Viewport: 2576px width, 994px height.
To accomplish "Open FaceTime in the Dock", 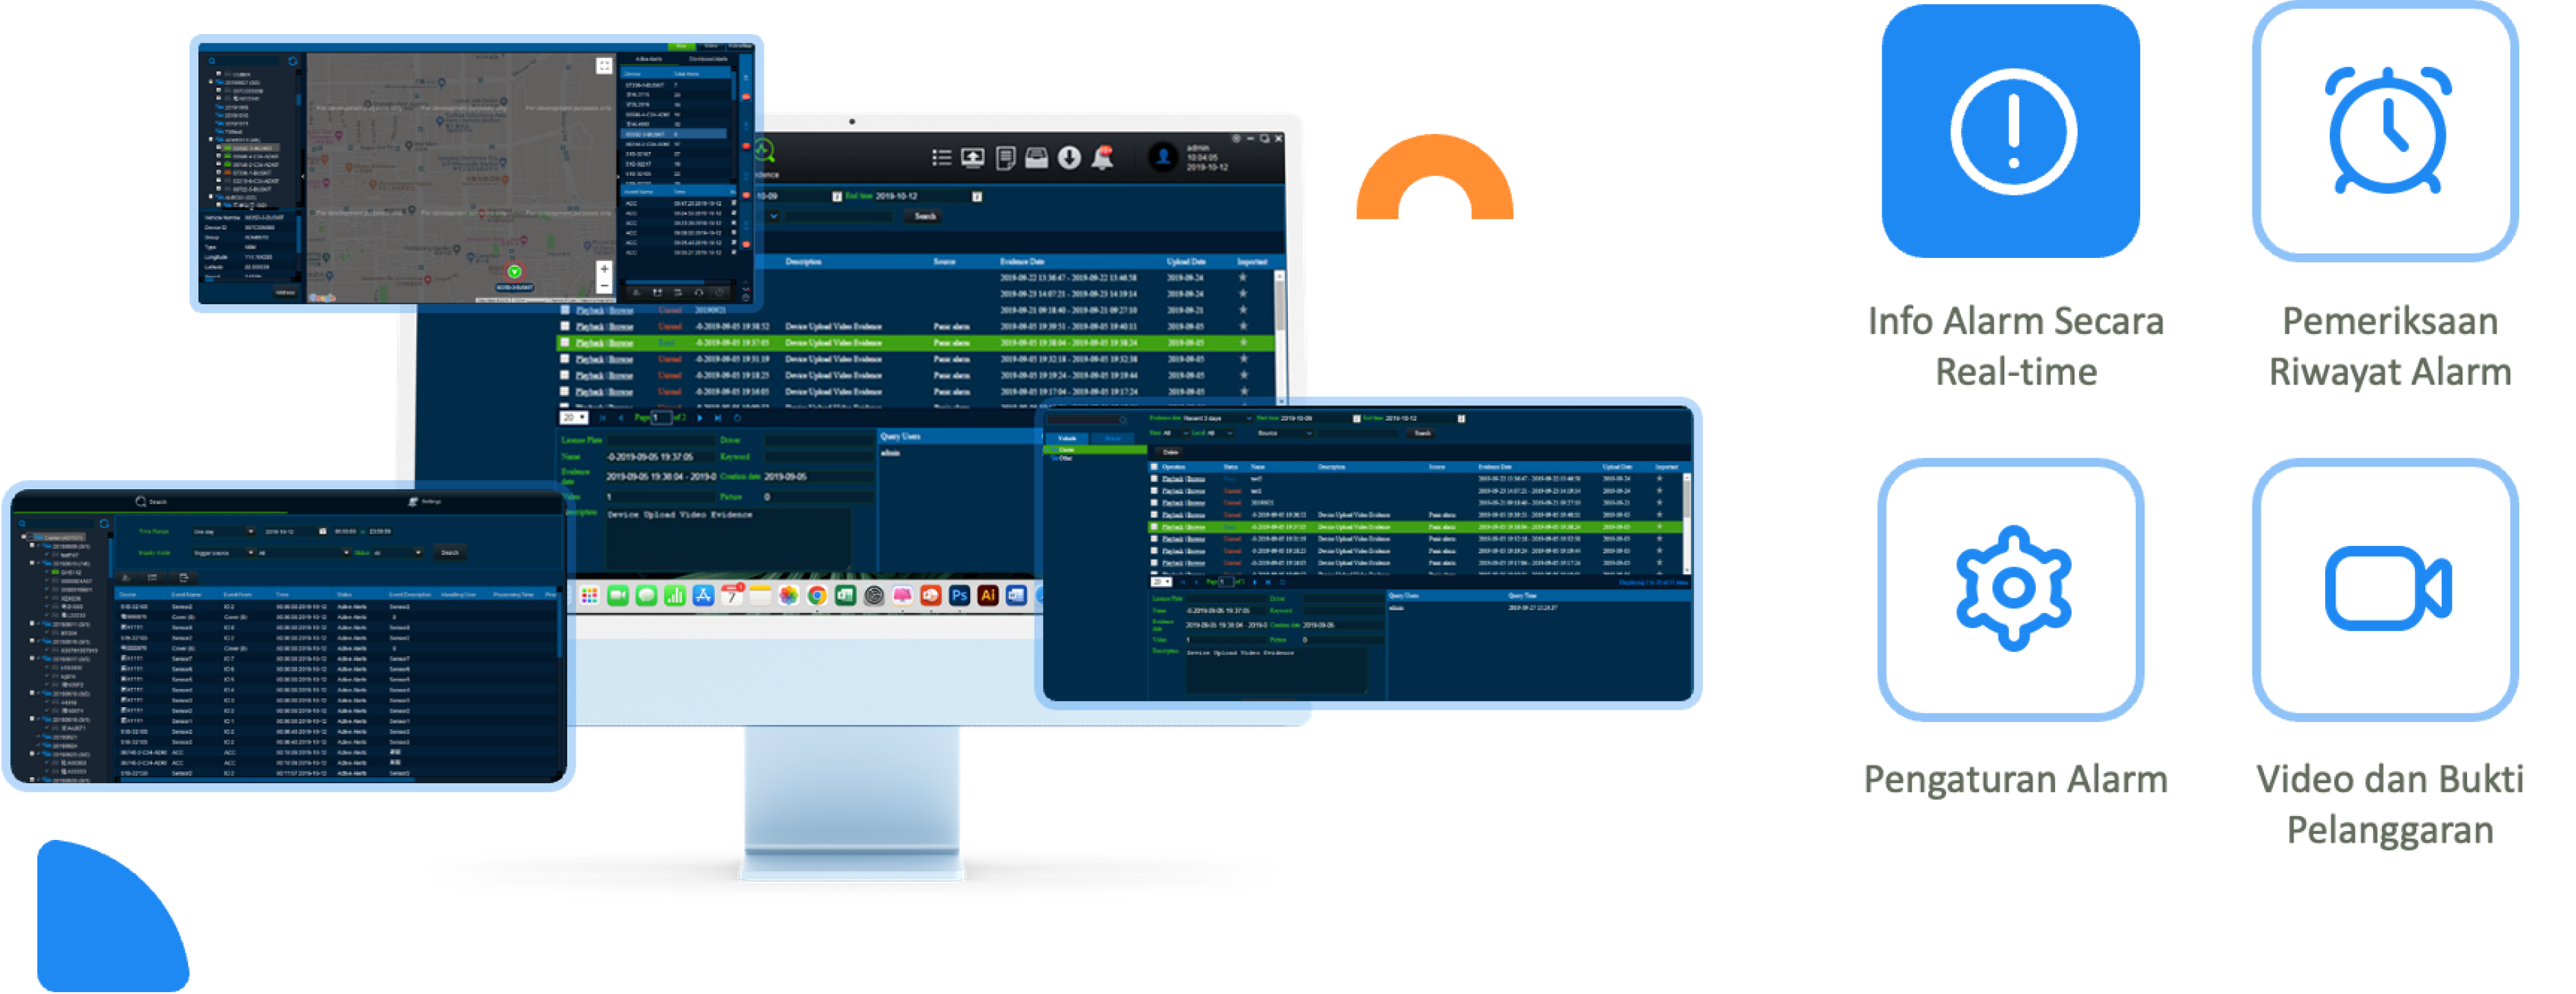I will coord(618,596).
